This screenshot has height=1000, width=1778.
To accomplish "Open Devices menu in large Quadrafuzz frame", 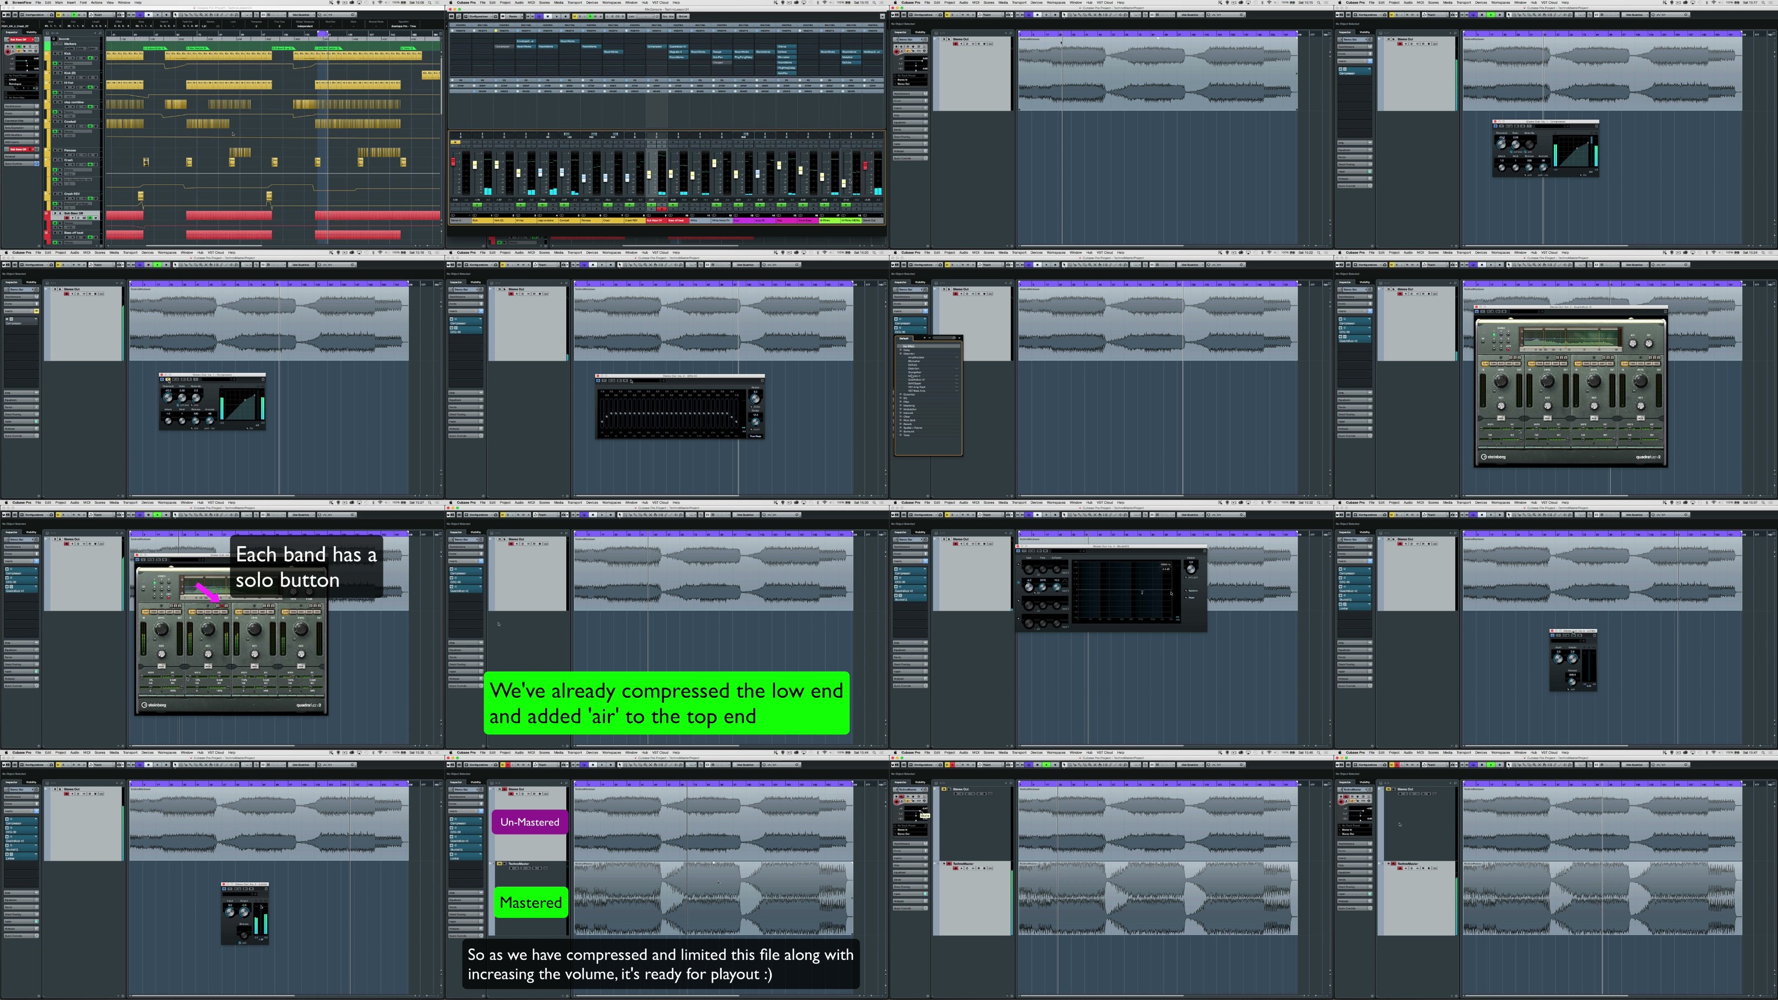I will [1481, 253].
